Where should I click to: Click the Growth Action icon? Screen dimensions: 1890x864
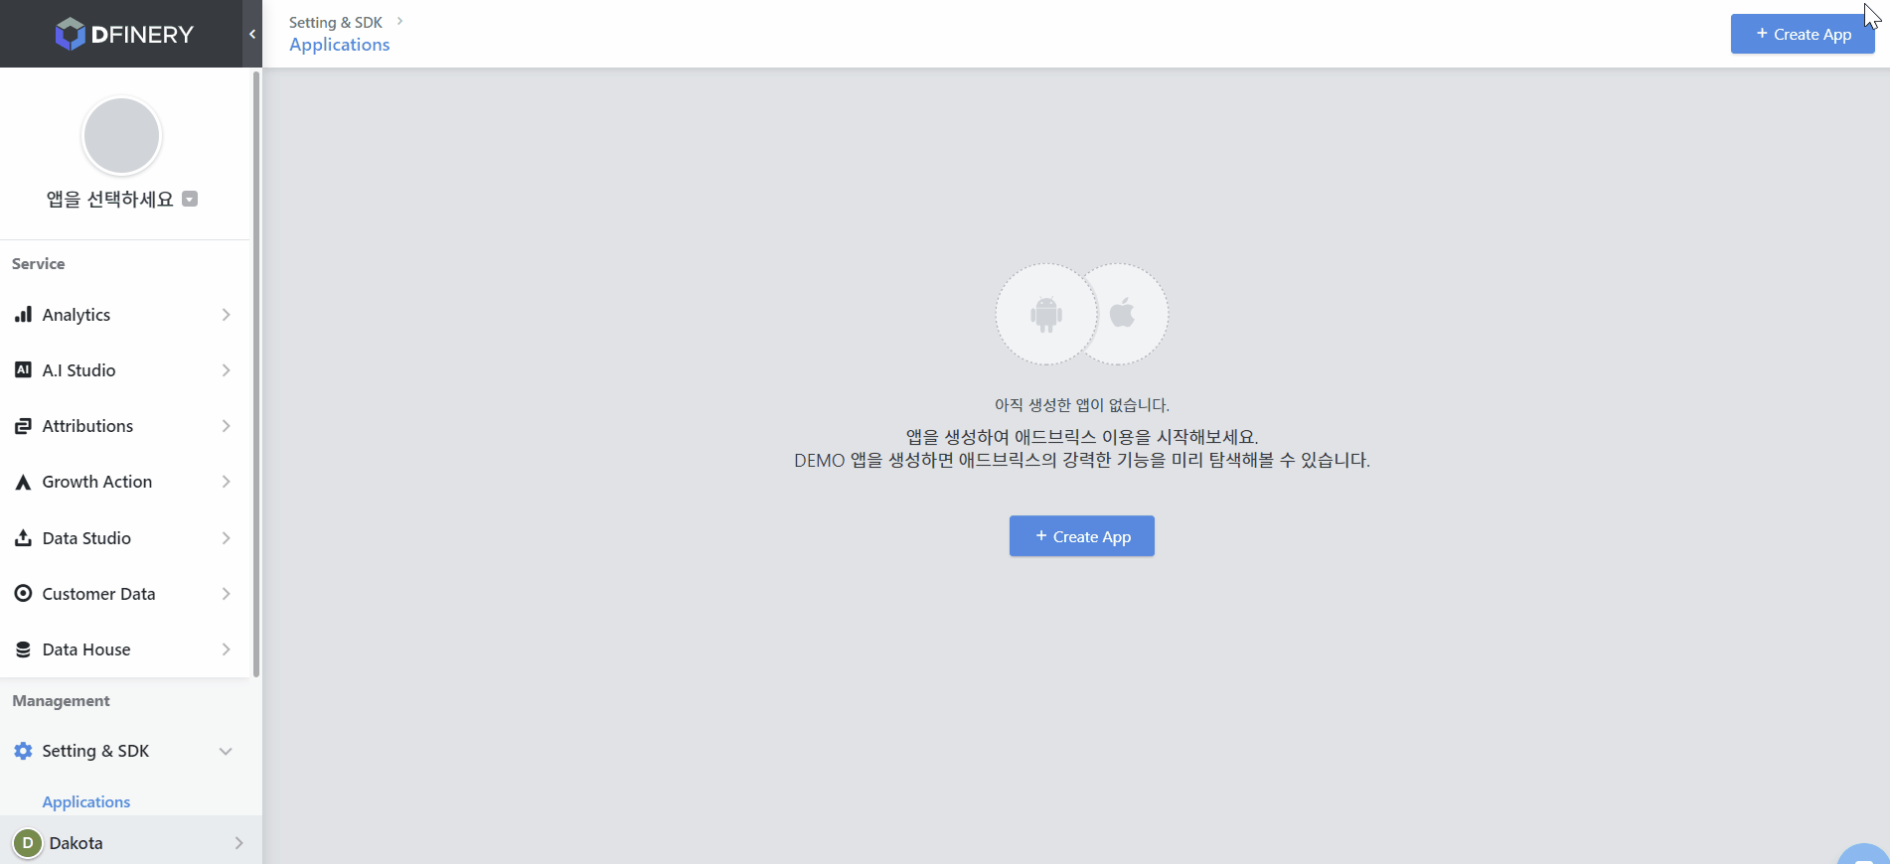23,483
